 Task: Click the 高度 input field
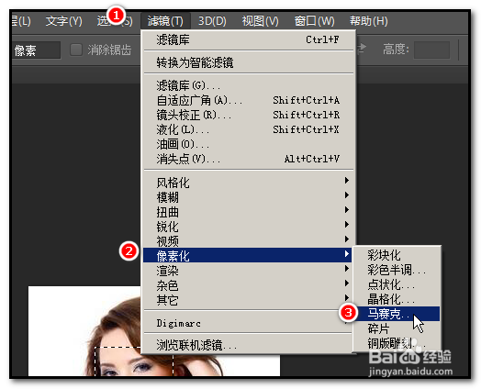[431, 50]
